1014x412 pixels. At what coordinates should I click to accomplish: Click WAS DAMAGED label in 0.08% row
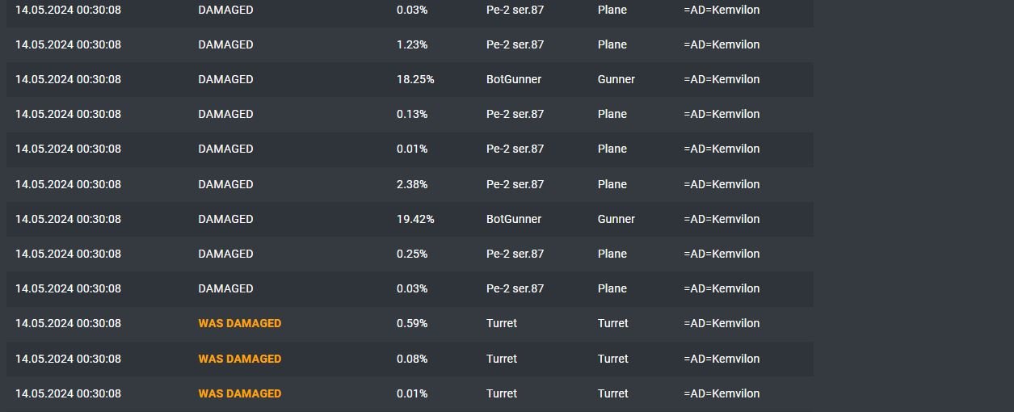(240, 359)
